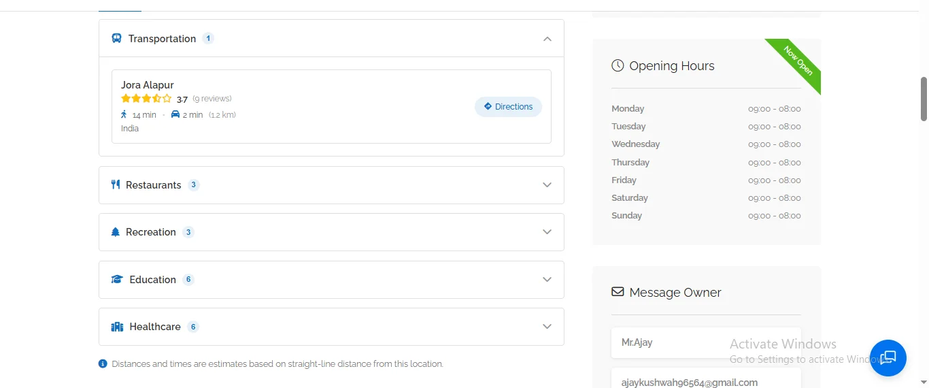This screenshot has height=388, width=929.
Task: Click the Healthcare count badge 6
Action: tap(193, 327)
